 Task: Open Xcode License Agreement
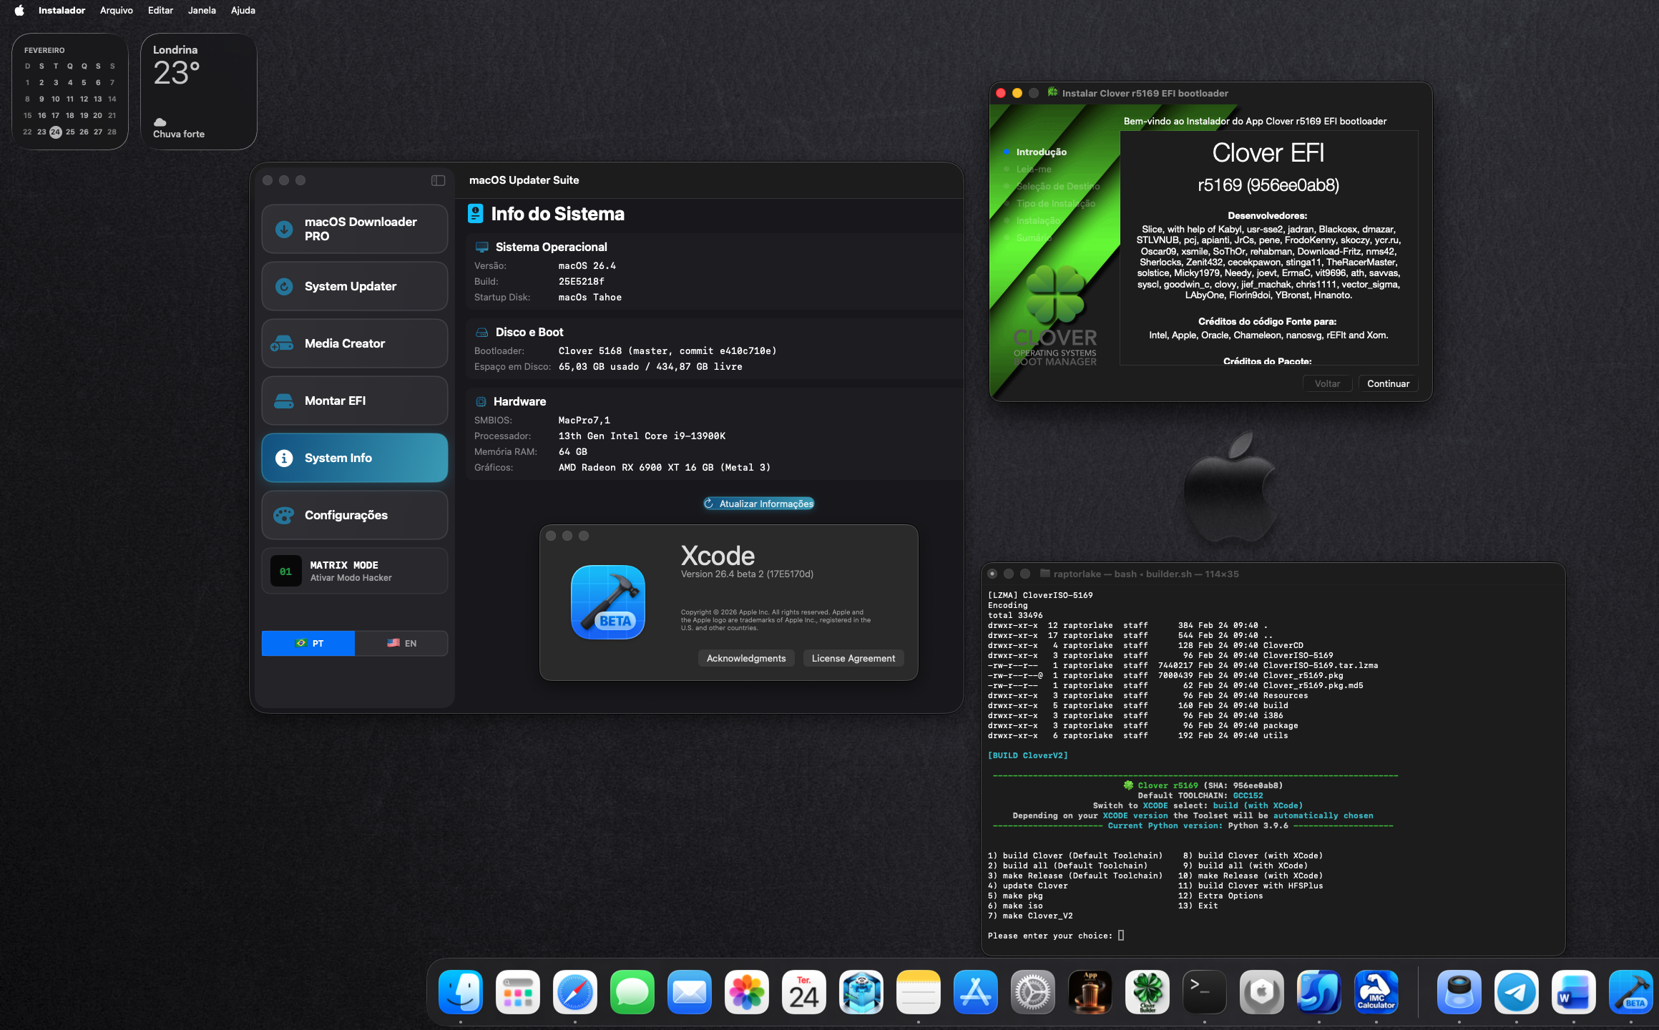[853, 658]
